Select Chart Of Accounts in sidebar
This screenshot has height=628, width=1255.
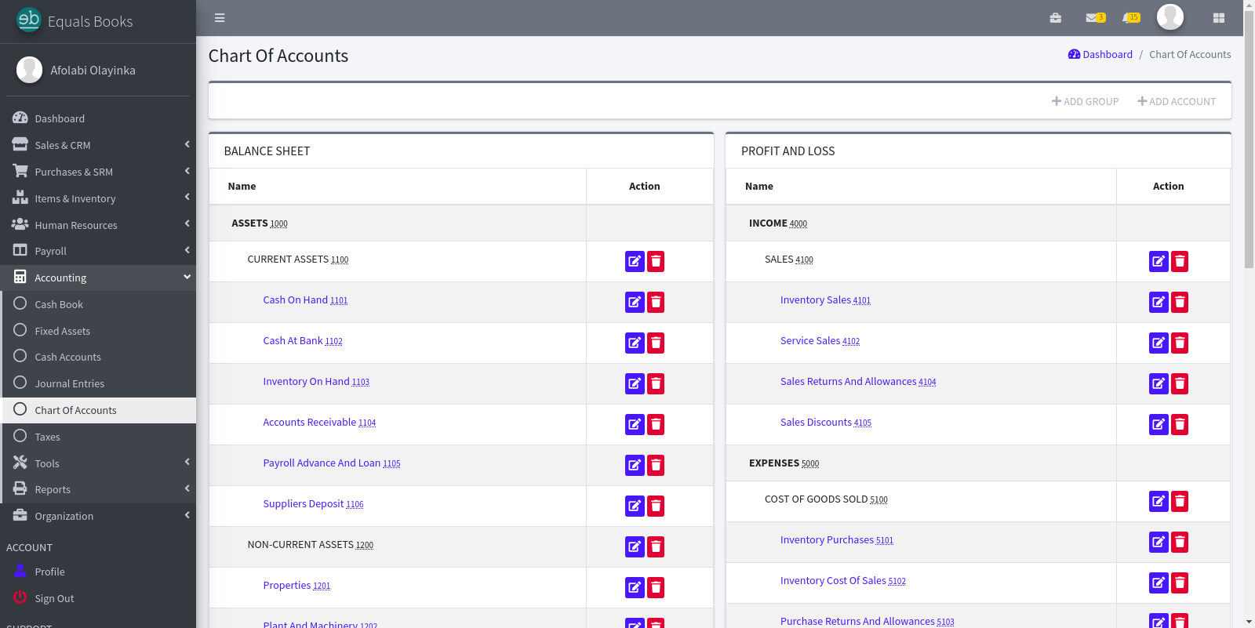[98, 410]
